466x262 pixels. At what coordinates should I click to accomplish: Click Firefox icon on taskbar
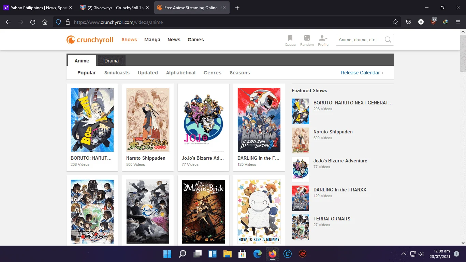(273, 254)
